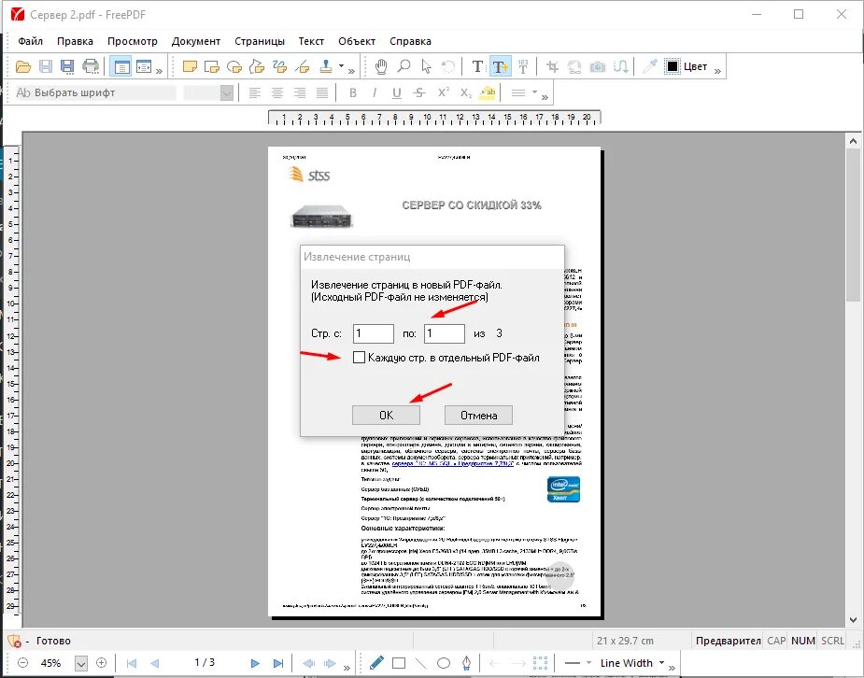
Task: Open the Объект menu
Action: point(357,41)
